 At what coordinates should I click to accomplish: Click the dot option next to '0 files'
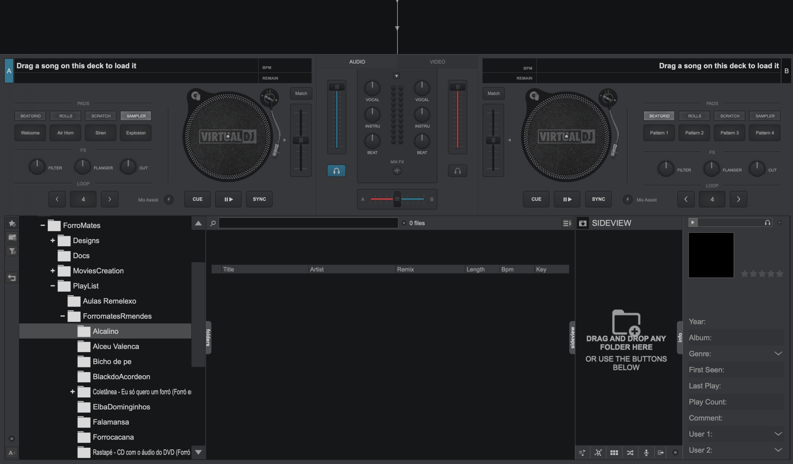404,223
